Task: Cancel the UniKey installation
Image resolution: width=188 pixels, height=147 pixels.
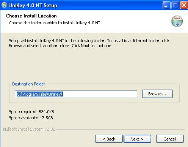Action: point(170,139)
